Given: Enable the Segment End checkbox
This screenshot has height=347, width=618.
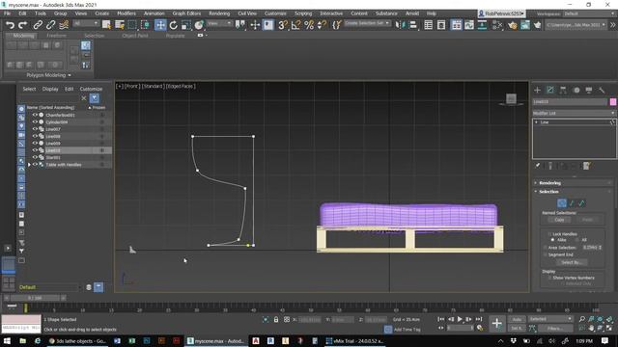Looking at the screenshot, I should (545, 254).
